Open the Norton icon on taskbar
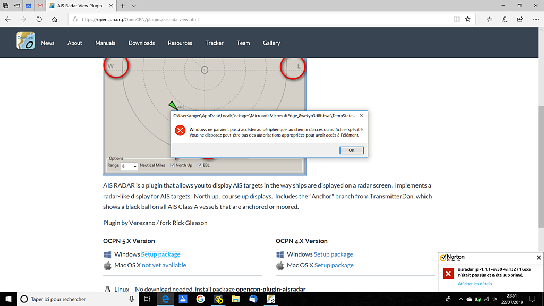 218,299
